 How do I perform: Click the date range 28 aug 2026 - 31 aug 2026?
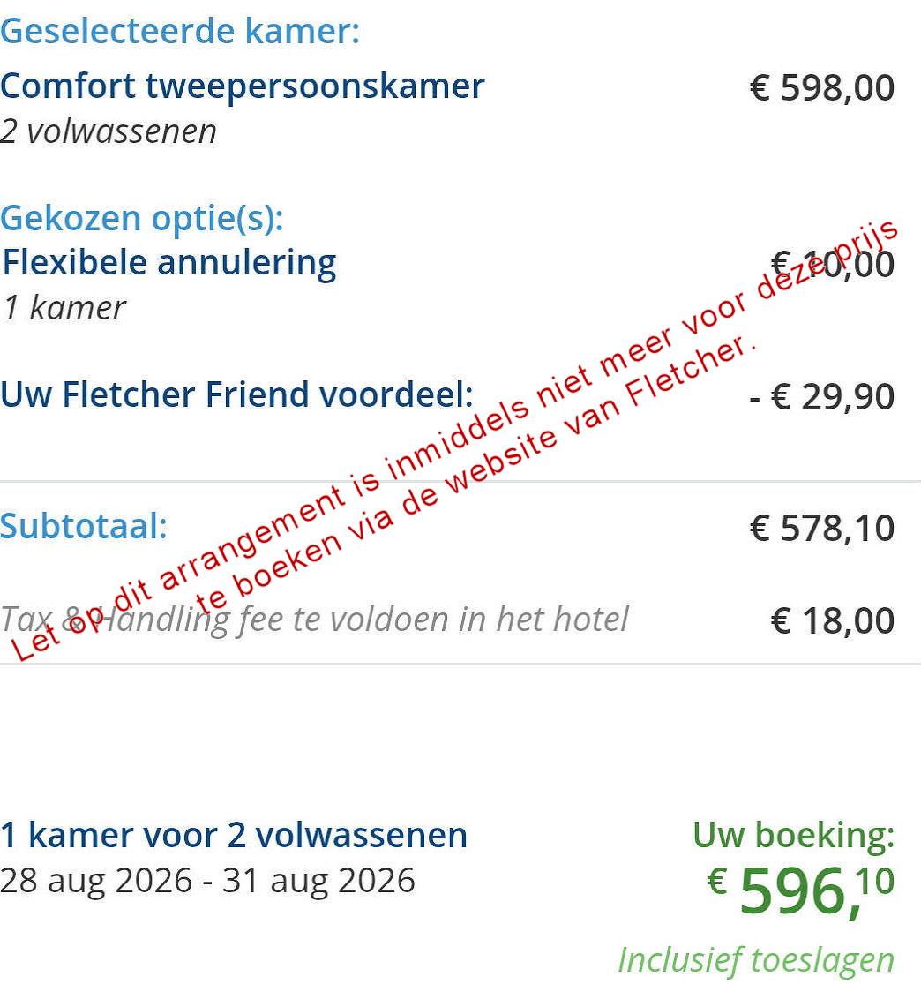(x=207, y=880)
